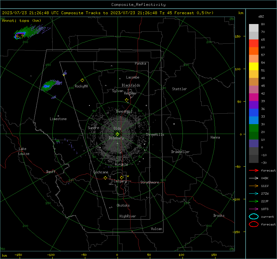This screenshot has height=259, width=277.
Task: Click the Calgary city label
Action: pos(120,181)
